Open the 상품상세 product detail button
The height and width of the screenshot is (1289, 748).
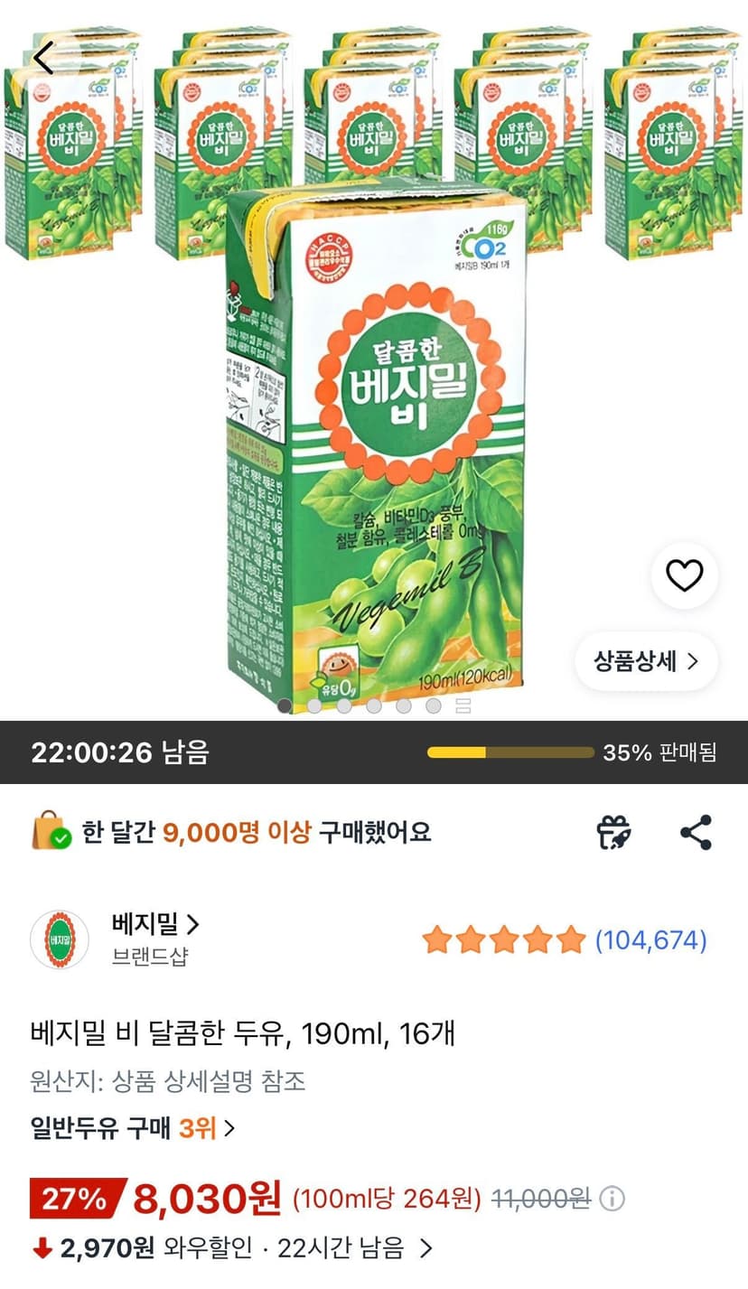point(646,661)
